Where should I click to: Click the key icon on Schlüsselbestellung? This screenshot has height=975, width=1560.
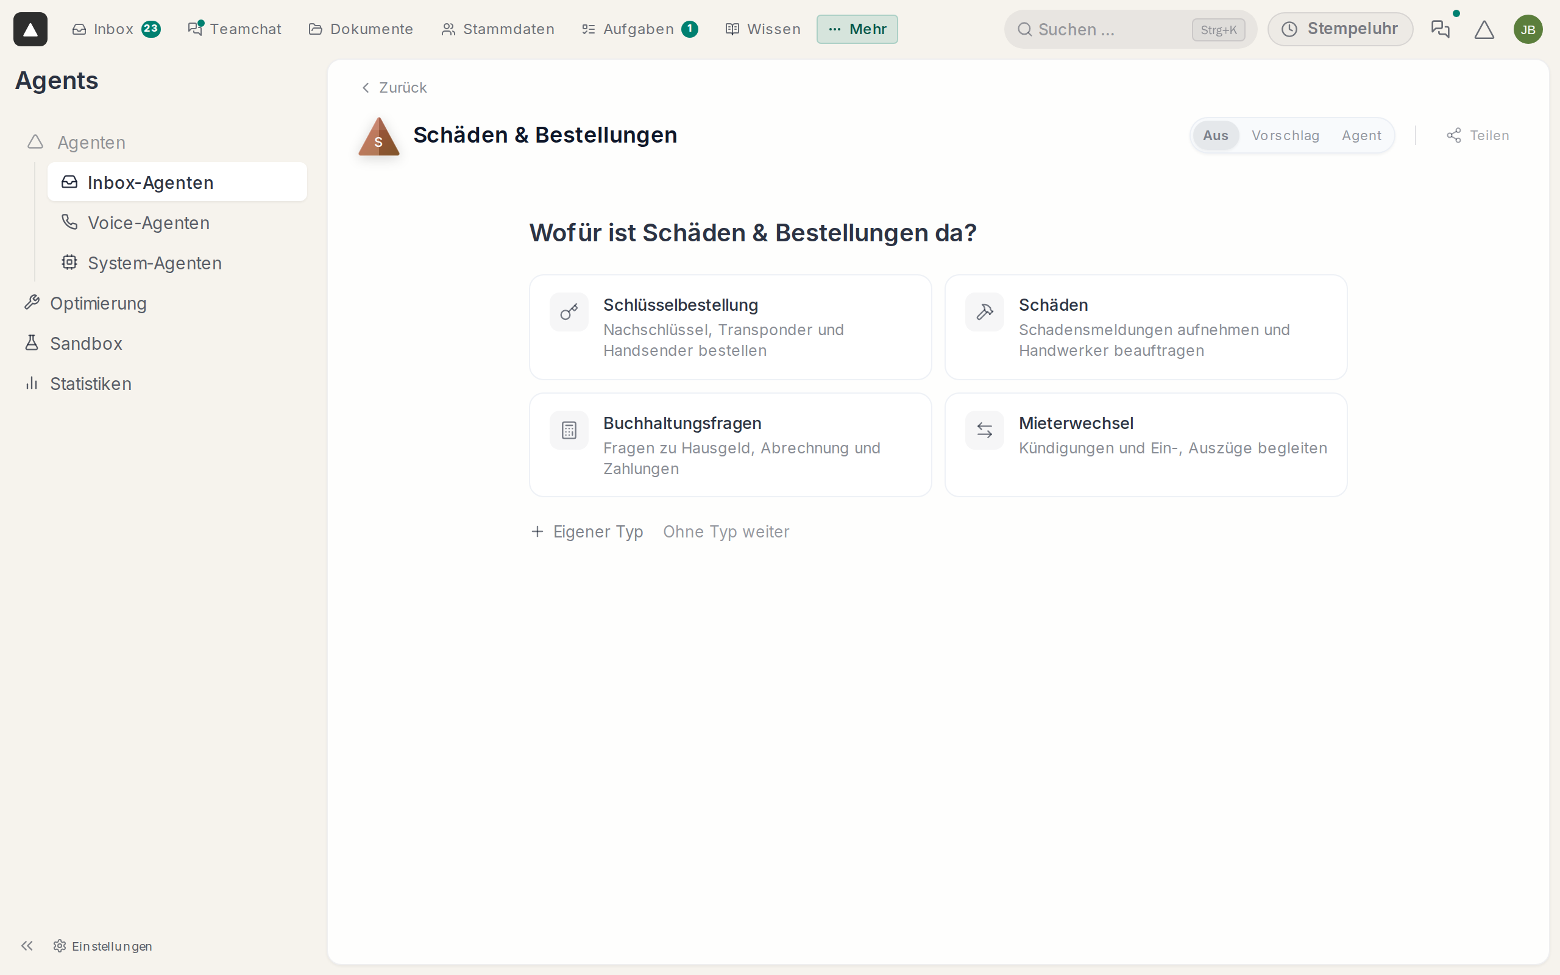(569, 312)
